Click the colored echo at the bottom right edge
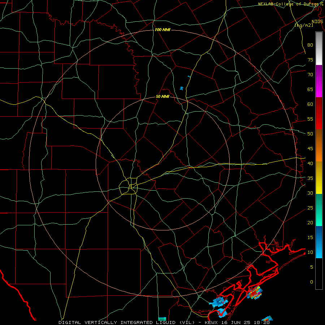This screenshot has width=325, height=325. tap(267, 318)
